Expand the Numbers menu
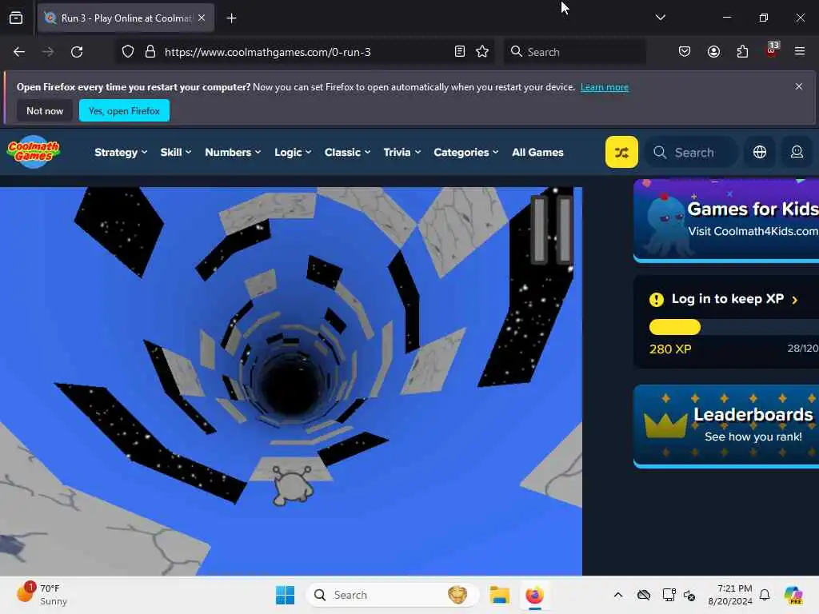This screenshot has width=819, height=614. pyautogui.click(x=233, y=153)
